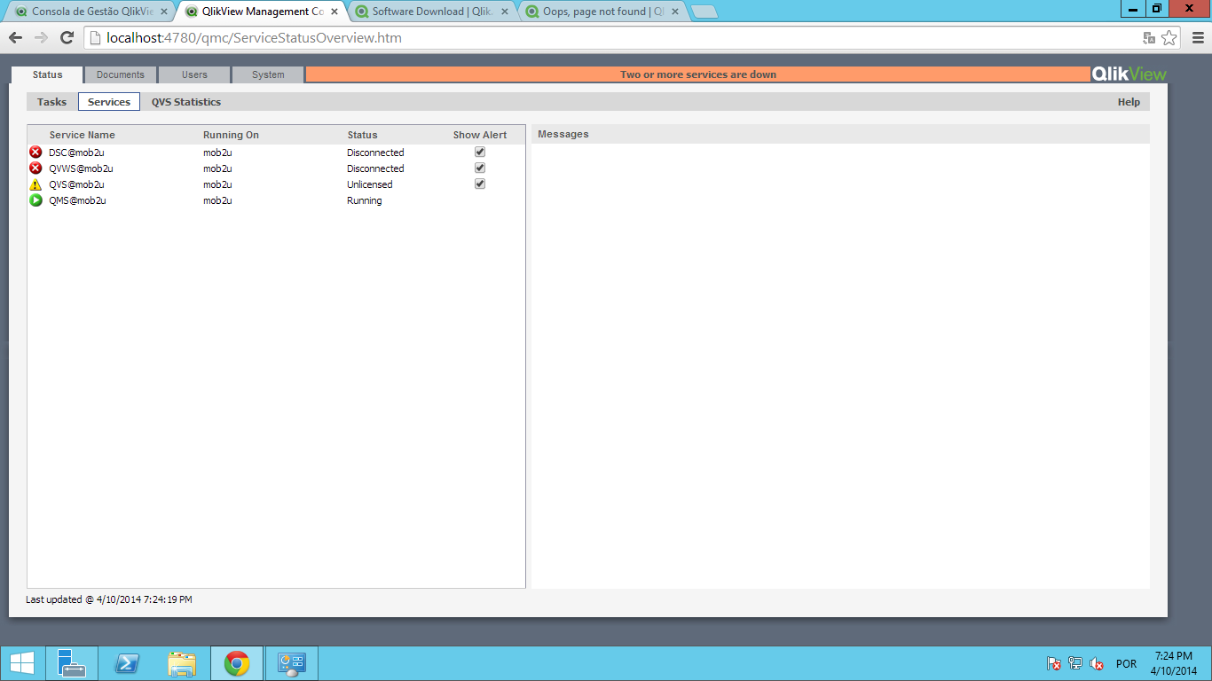Select the Tasks sub-tab
This screenshot has width=1212, height=681.
(x=51, y=102)
